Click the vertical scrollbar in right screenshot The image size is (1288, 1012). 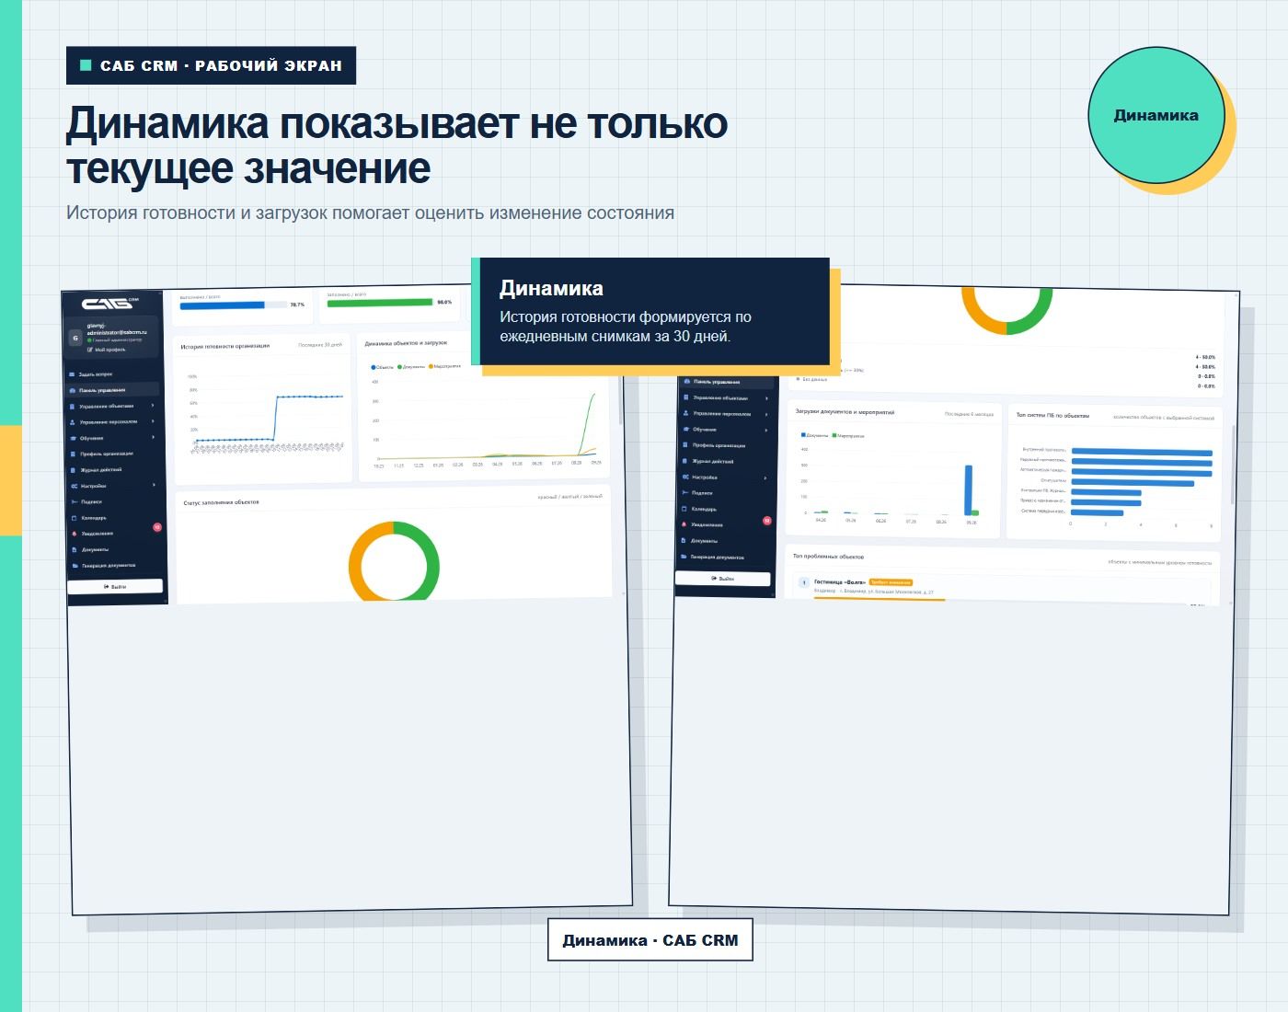(1234, 464)
